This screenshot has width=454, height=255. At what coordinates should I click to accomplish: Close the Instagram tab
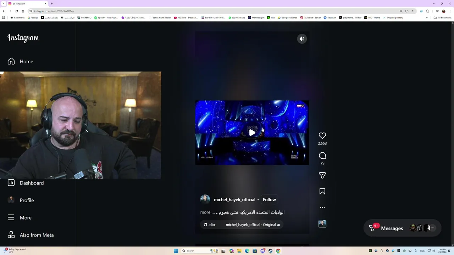[45, 4]
